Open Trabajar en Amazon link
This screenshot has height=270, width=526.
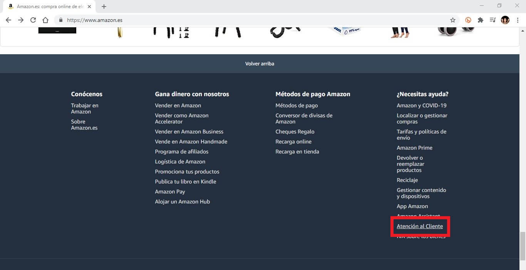85,108
